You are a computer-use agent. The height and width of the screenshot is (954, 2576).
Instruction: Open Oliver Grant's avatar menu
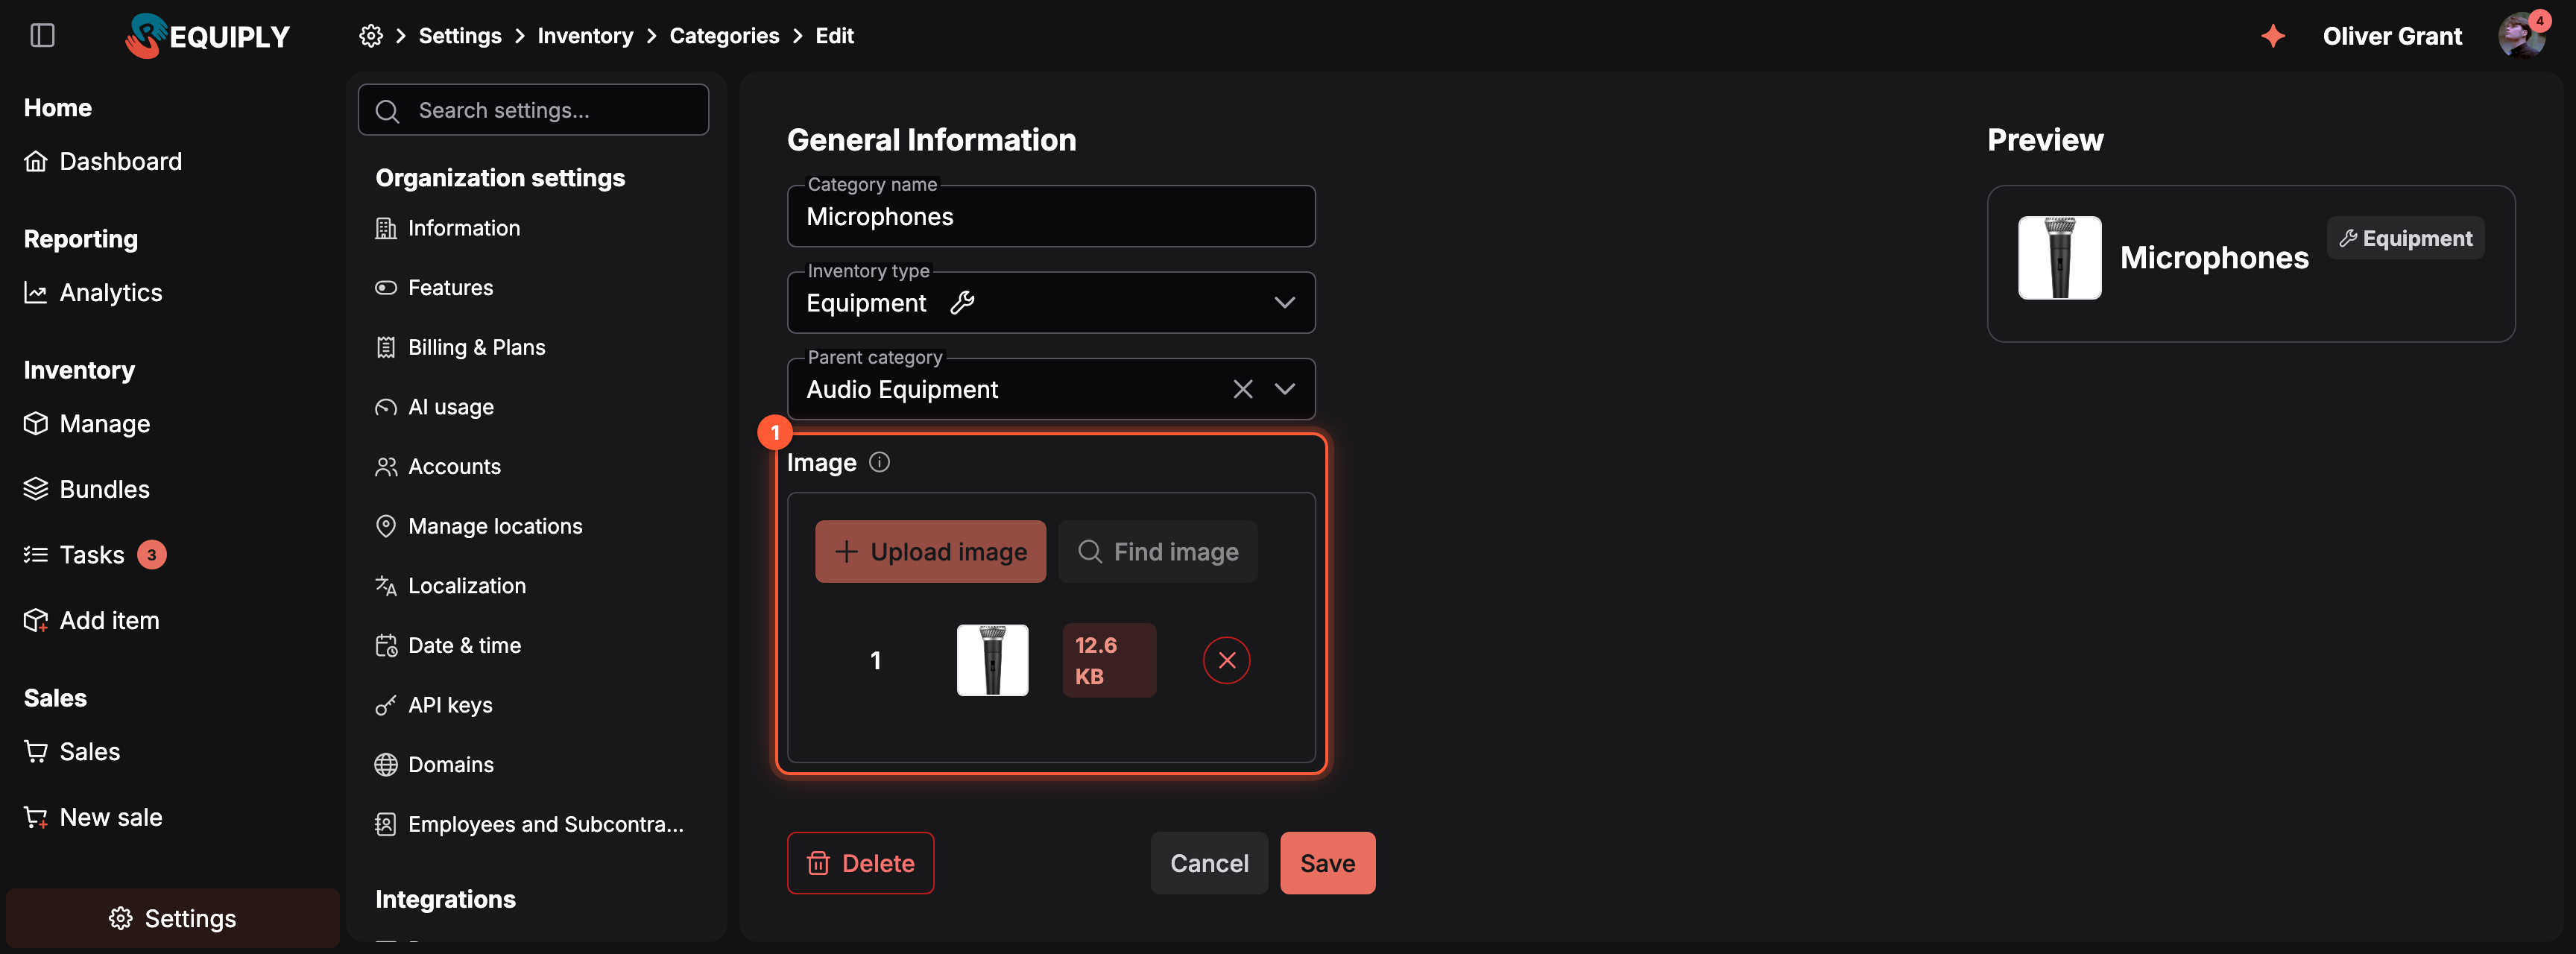(2520, 36)
